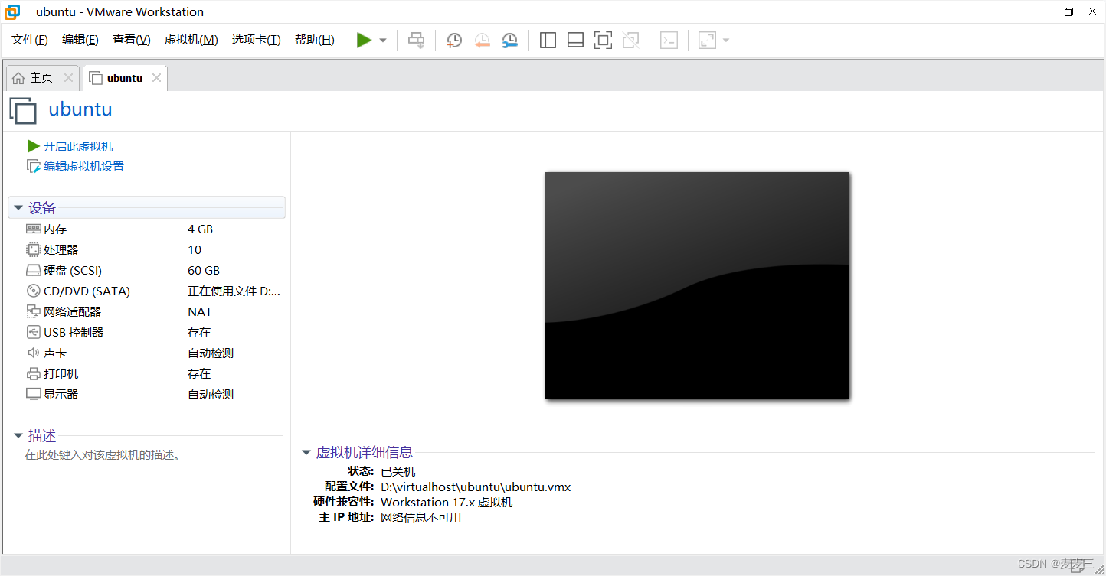This screenshot has height=576, width=1106.
Task: Click the 硬盘 (SCSI) disk icon
Action: [x=33, y=270]
